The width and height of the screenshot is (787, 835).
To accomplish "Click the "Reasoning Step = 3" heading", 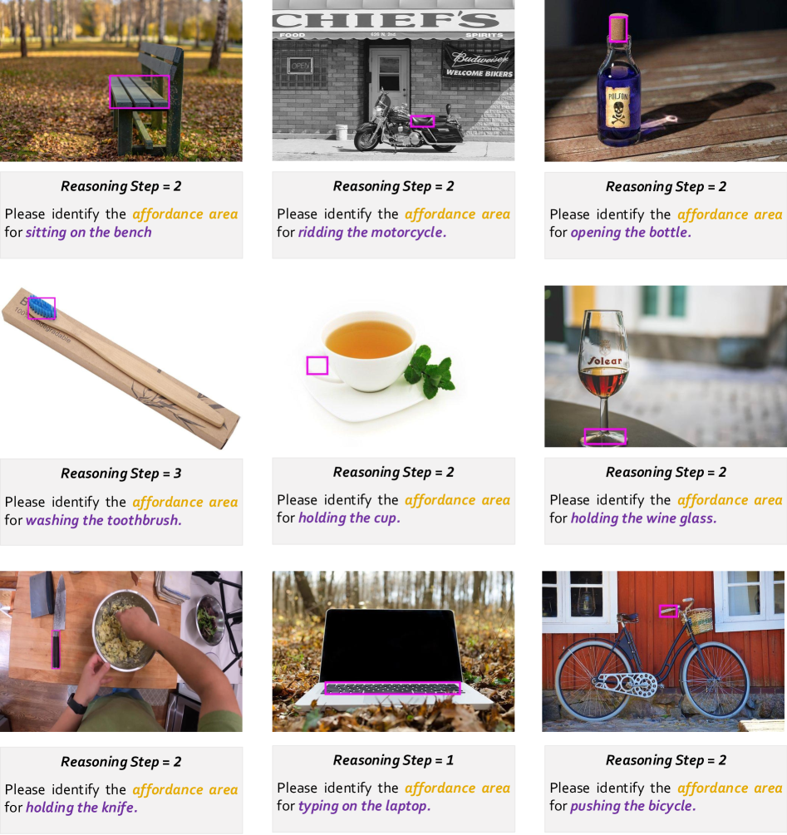I will click(121, 474).
